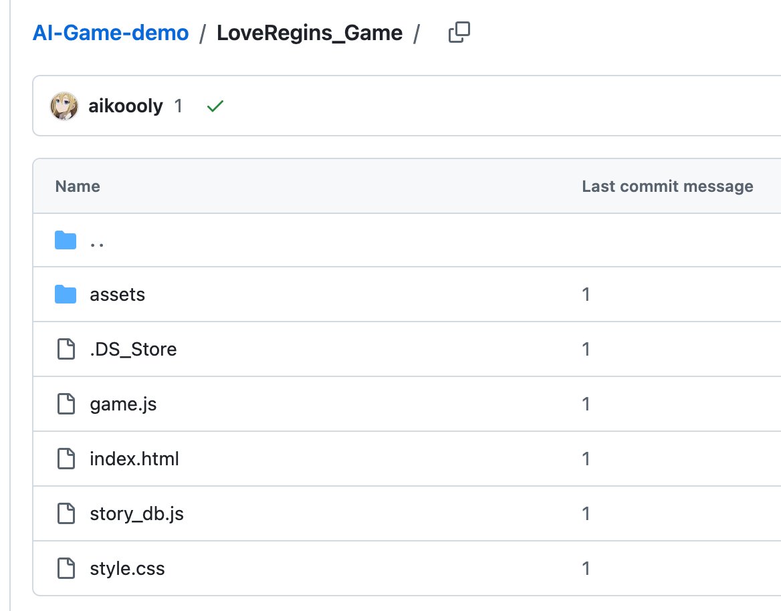Click the style.css file icon
Image resolution: width=781 pixels, height=611 pixels.
coord(66,568)
